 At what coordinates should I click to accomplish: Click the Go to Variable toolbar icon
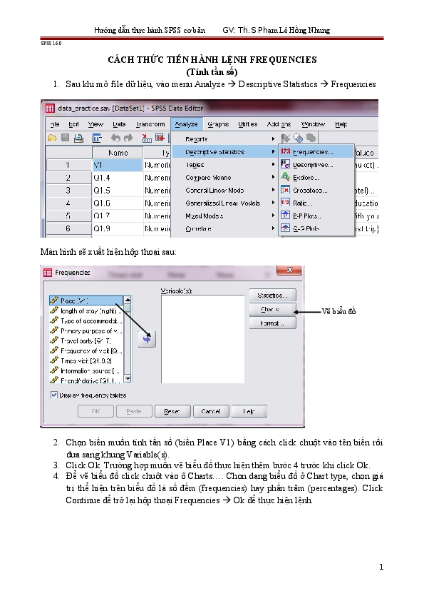point(160,138)
